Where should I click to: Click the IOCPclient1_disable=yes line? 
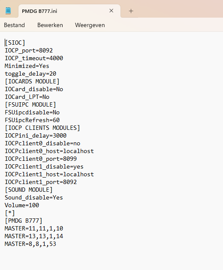pos(44,166)
